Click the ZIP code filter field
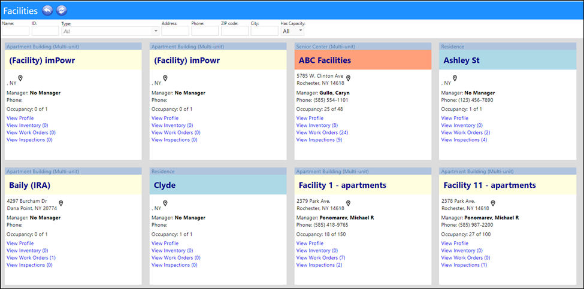The image size is (584, 289). pos(235,31)
